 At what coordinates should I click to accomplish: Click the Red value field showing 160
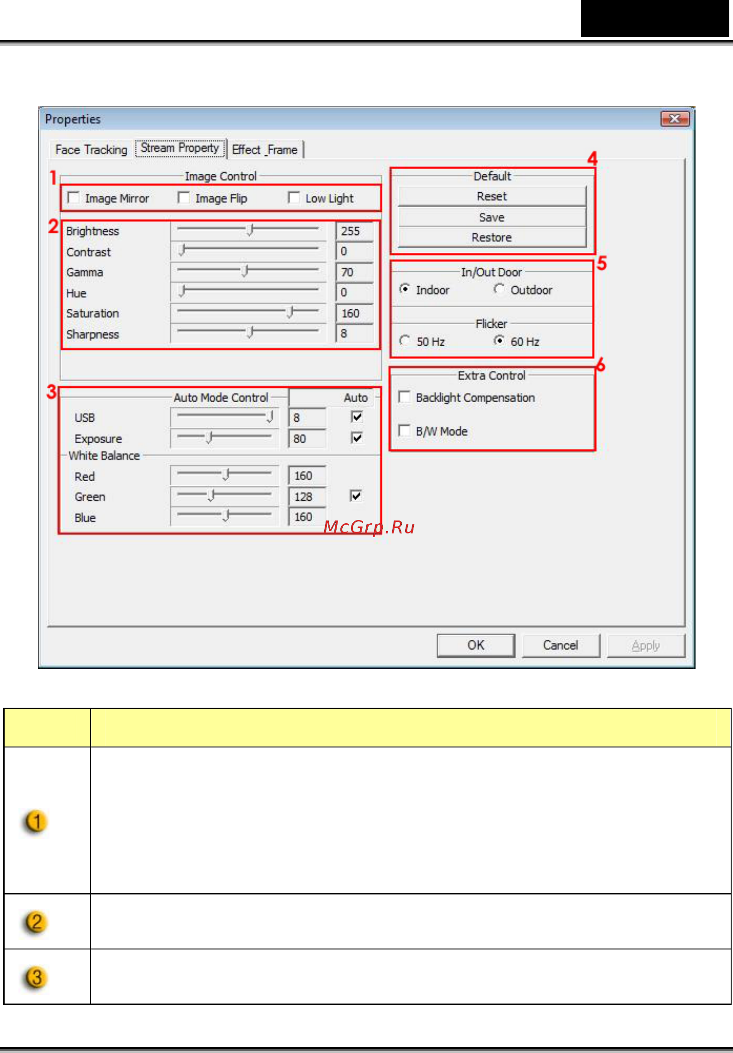tap(307, 476)
